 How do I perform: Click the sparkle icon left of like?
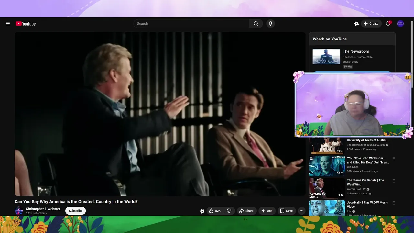[202, 211]
